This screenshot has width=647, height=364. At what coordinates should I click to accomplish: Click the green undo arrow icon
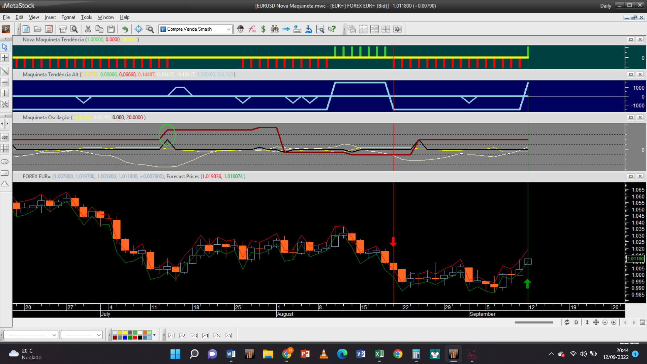tap(125, 29)
